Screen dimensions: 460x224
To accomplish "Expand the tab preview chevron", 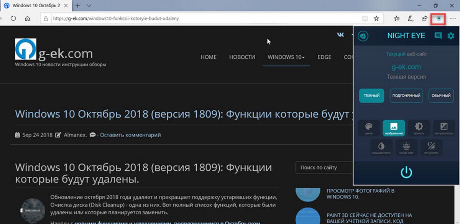I will [x=89, y=6].
